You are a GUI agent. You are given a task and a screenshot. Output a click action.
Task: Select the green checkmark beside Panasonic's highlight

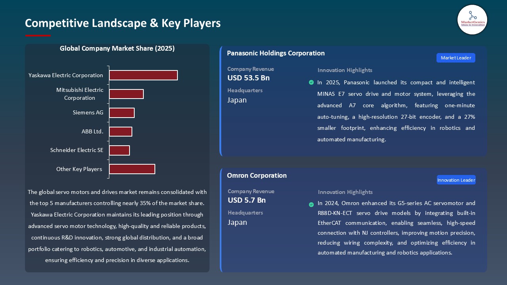(311, 82)
